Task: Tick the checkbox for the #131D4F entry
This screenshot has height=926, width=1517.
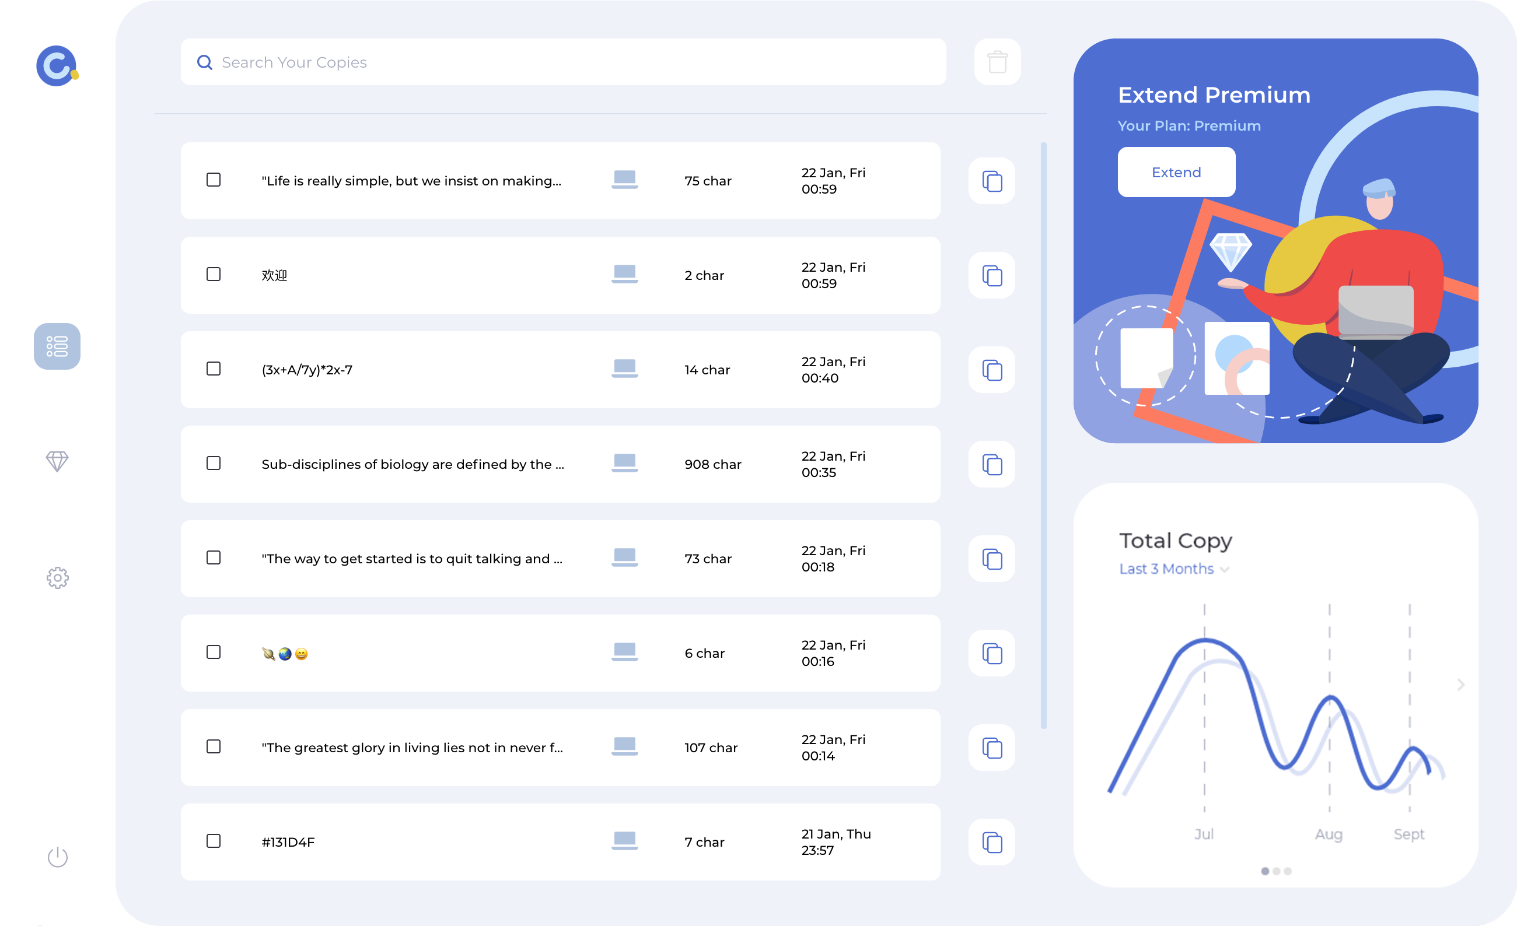Action: (x=214, y=841)
